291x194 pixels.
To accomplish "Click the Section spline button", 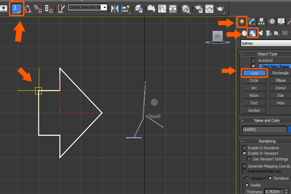I will pos(254,111).
